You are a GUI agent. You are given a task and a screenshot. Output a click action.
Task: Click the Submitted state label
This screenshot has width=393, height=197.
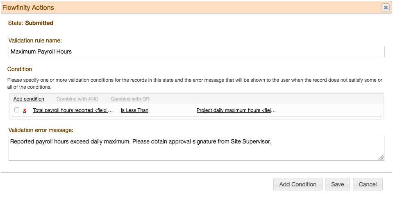[39, 23]
